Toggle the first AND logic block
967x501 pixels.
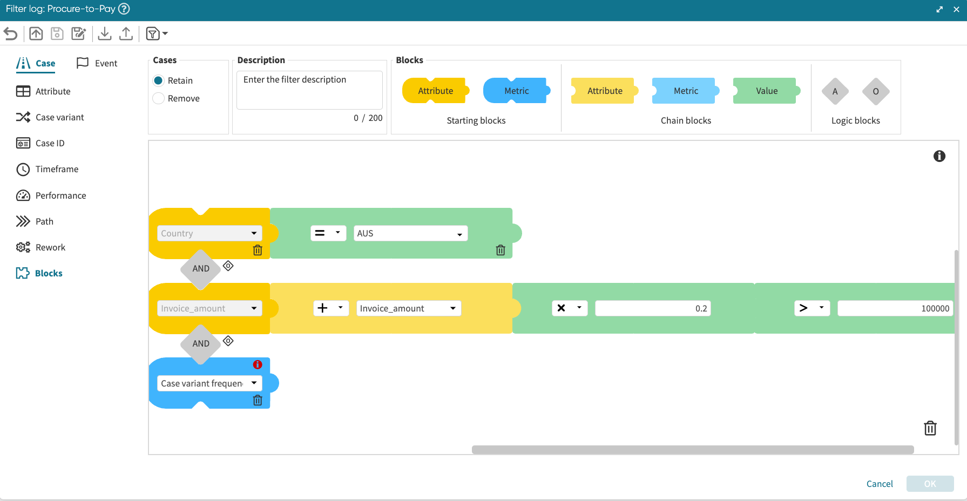point(201,268)
